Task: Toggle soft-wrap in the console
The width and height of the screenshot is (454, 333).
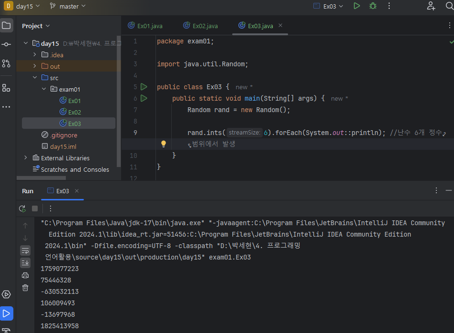Action: tap(25, 250)
